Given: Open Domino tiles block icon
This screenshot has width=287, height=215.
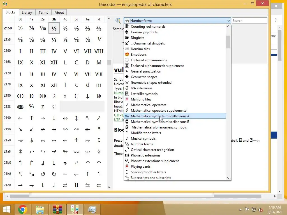Looking at the screenshot, I should pyautogui.click(x=127, y=49).
